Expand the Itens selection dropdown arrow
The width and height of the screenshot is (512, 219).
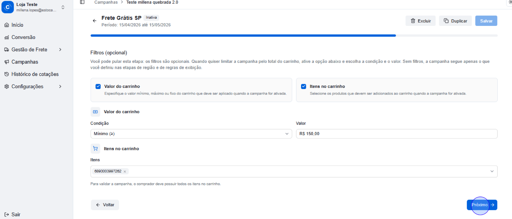[x=492, y=171]
